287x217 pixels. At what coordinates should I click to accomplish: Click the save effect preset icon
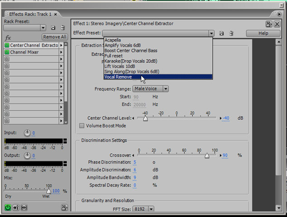point(222,33)
